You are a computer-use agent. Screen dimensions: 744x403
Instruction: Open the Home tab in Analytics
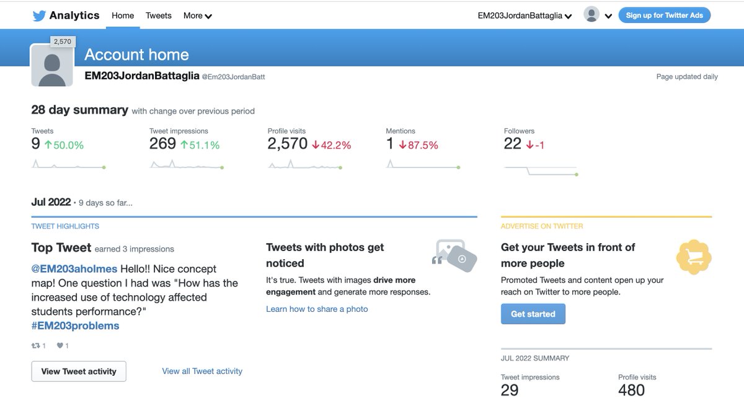123,15
